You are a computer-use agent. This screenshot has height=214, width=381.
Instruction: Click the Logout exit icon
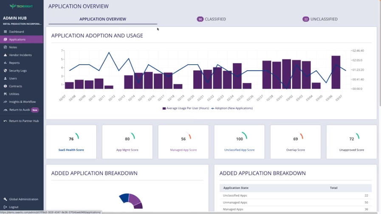coord(5,207)
